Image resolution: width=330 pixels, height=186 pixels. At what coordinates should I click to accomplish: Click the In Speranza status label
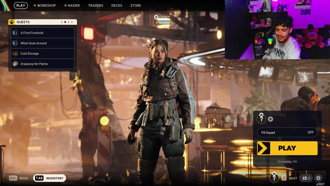pyautogui.click(x=162, y=22)
